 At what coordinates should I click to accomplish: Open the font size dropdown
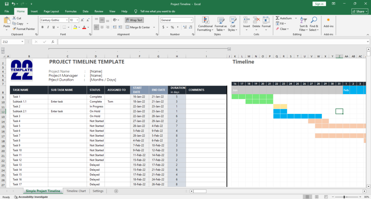click(78, 20)
